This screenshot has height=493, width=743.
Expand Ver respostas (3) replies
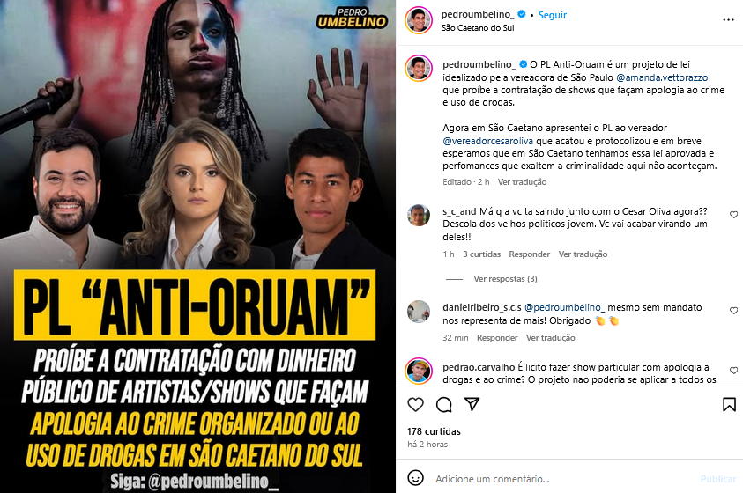[x=505, y=279]
